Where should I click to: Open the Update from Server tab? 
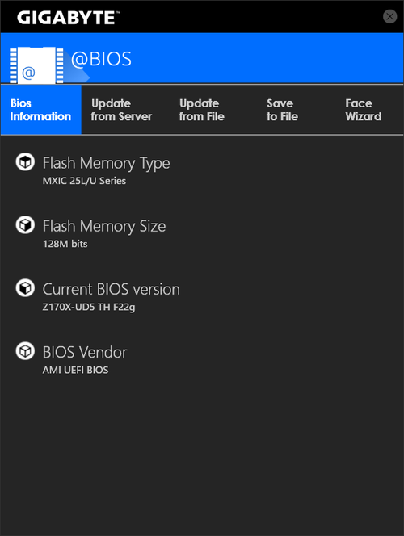121,110
